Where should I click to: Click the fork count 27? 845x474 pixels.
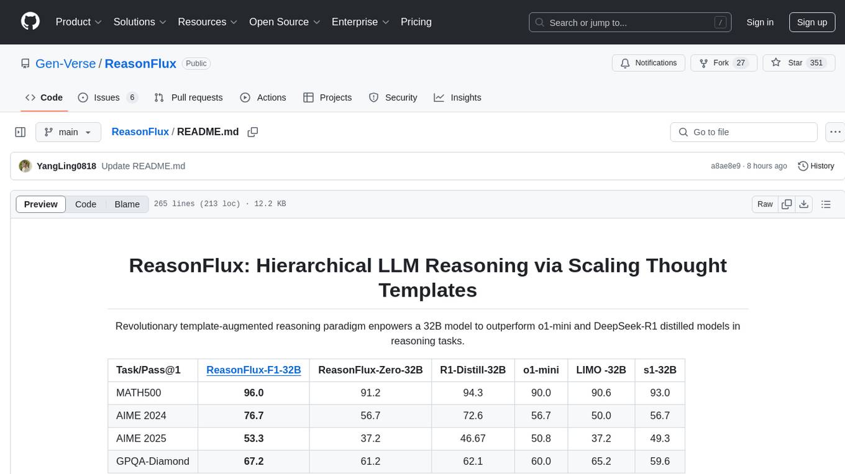pos(741,63)
